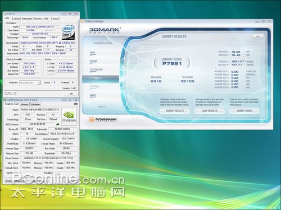Click OK button in CPU-Z
Screen dimensions: 281x210
(71, 94)
